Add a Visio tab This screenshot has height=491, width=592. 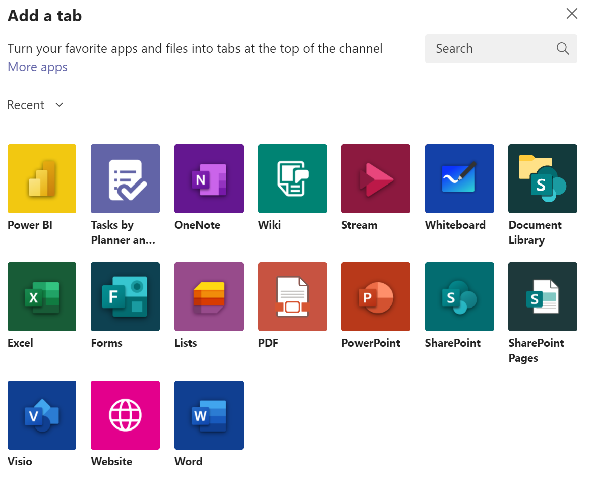coord(42,415)
